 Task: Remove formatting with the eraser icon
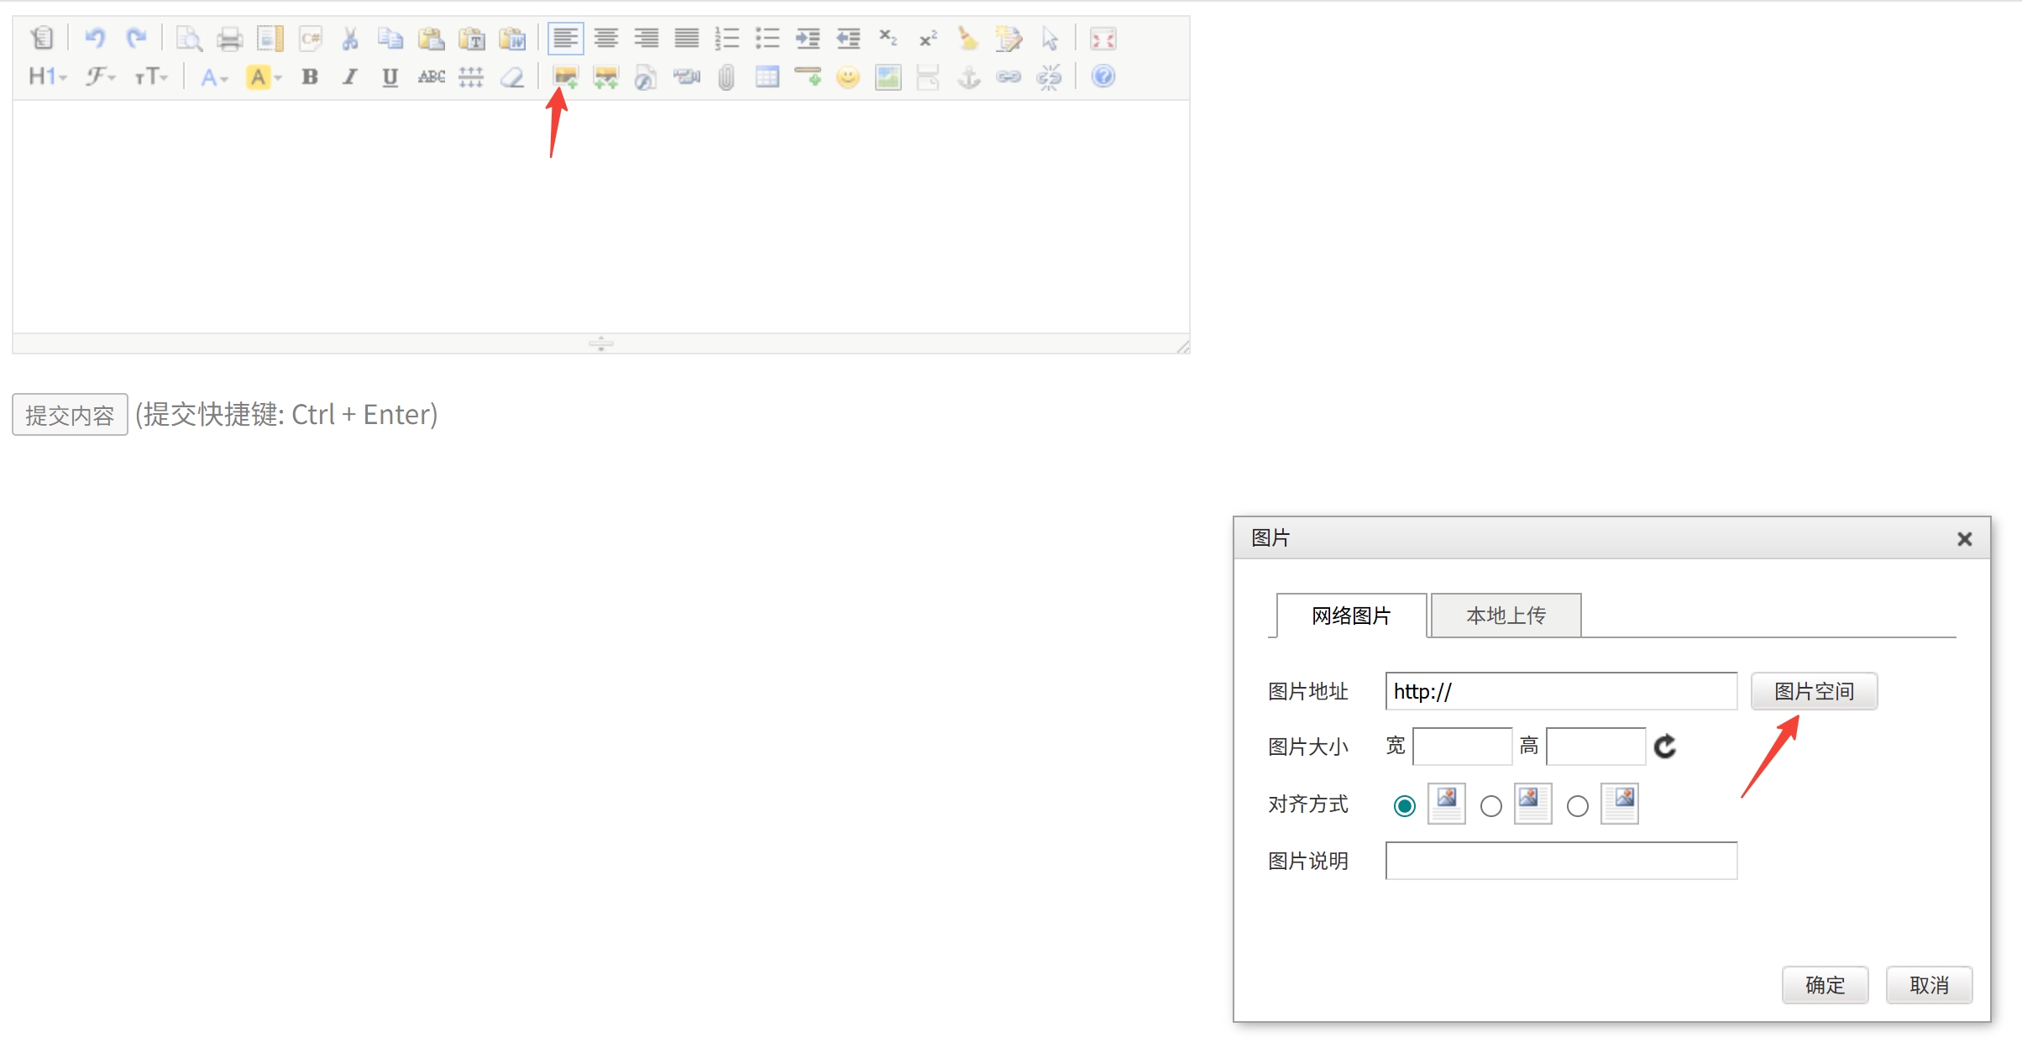(x=512, y=77)
